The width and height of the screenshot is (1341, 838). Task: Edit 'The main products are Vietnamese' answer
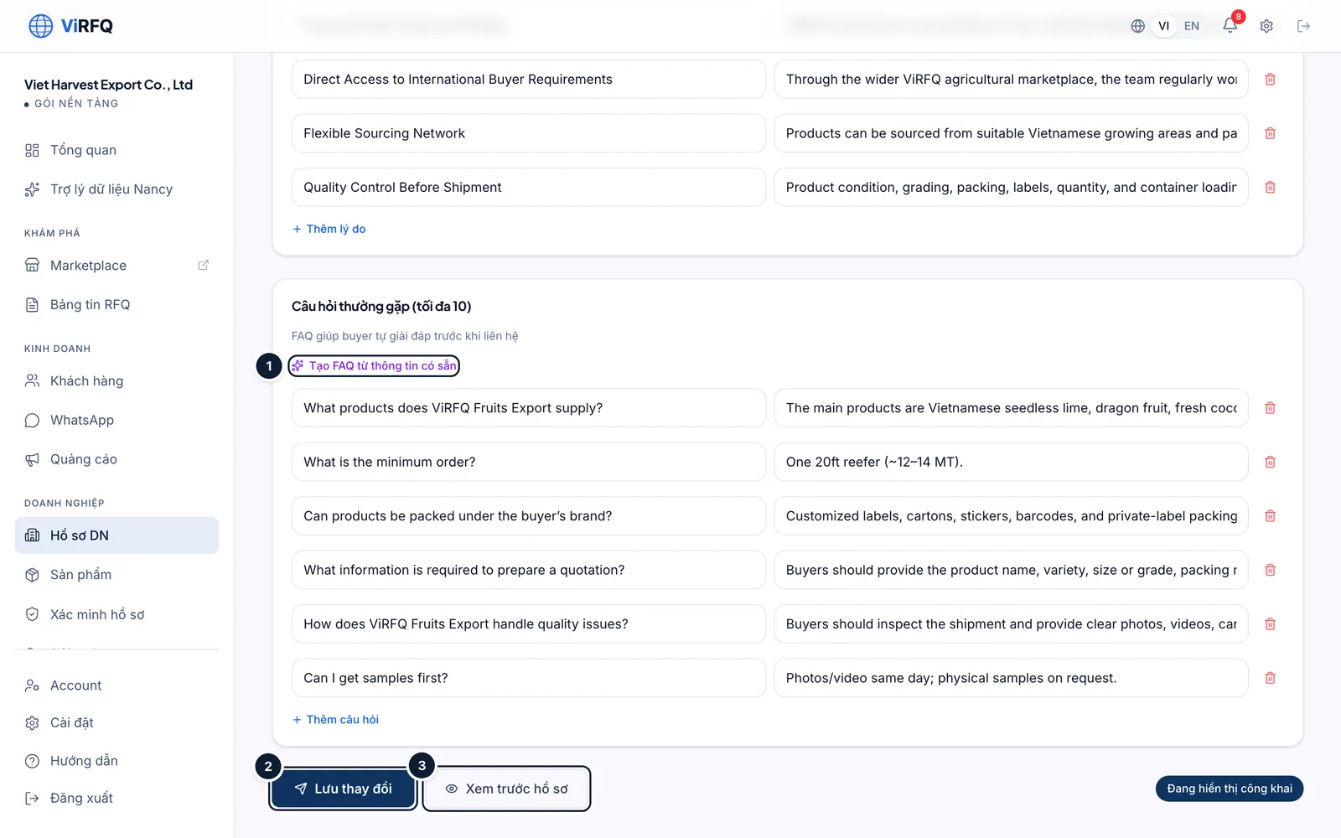[1011, 408]
